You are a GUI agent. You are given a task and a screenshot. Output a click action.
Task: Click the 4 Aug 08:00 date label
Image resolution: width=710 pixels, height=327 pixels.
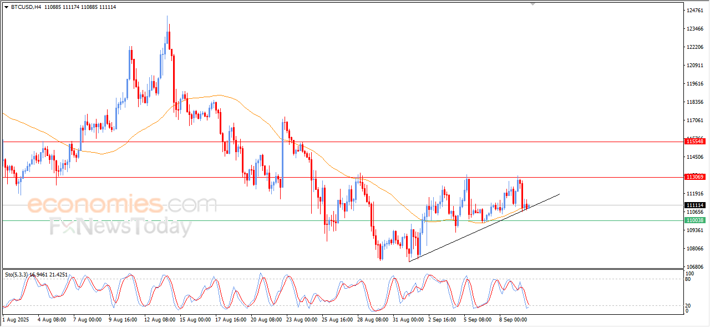pos(52,320)
